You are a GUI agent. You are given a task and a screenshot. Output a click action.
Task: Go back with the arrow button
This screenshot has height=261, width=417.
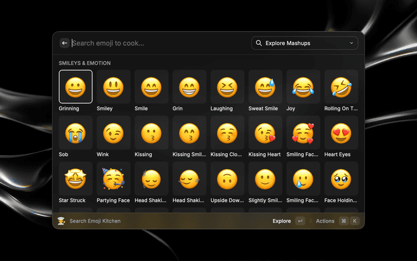pyautogui.click(x=65, y=43)
